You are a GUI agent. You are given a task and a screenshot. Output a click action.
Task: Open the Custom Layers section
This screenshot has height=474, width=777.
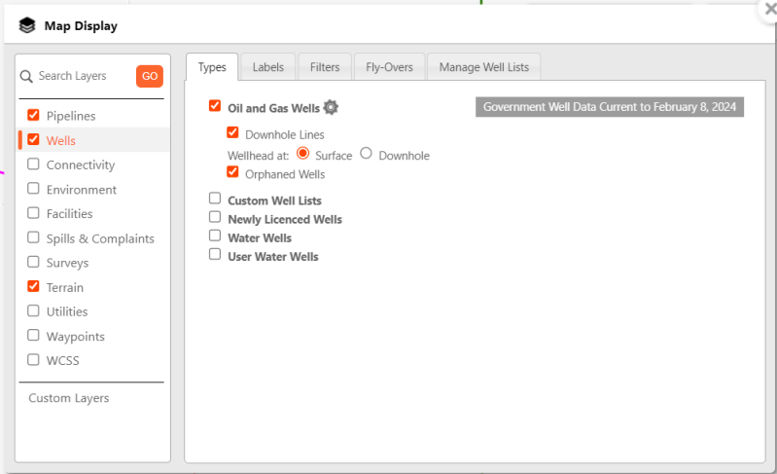(68, 398)
